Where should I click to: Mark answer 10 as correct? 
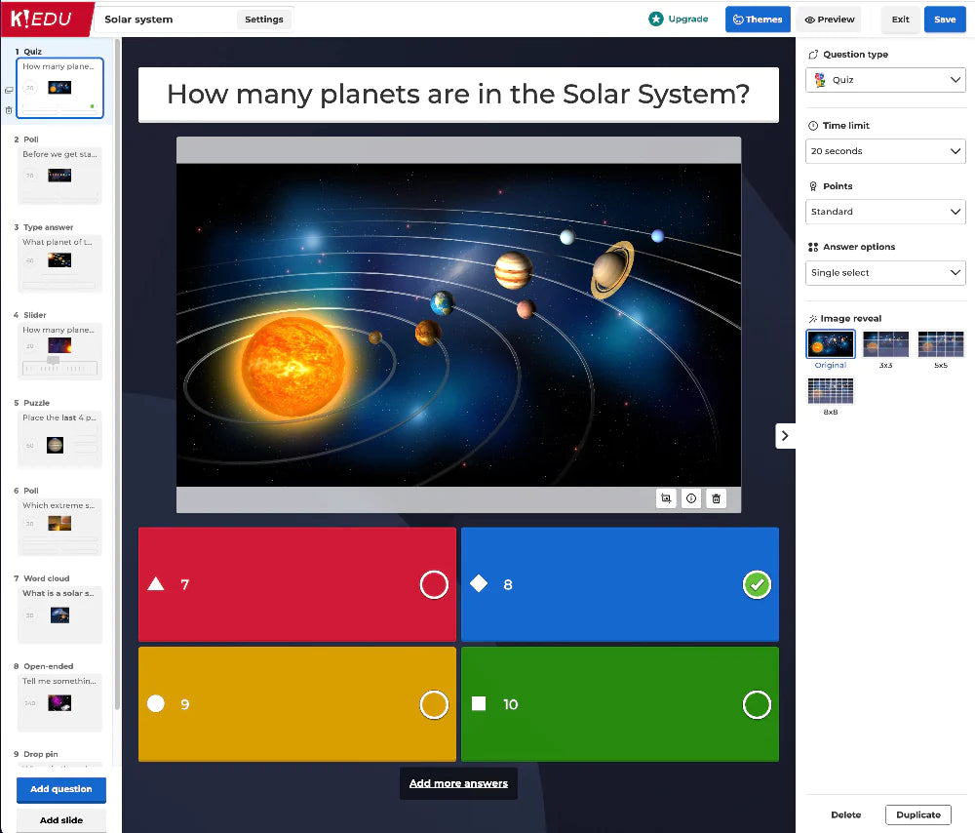point(757,704)
